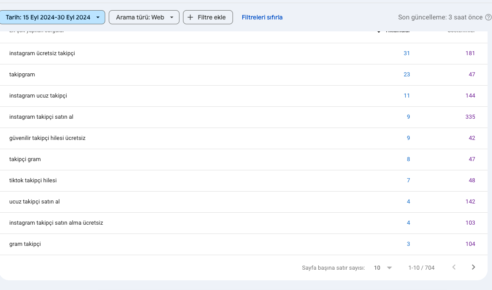This screenshot has height=290, width=492.
Task: Go to the next results page
Action: pos(473,267)
